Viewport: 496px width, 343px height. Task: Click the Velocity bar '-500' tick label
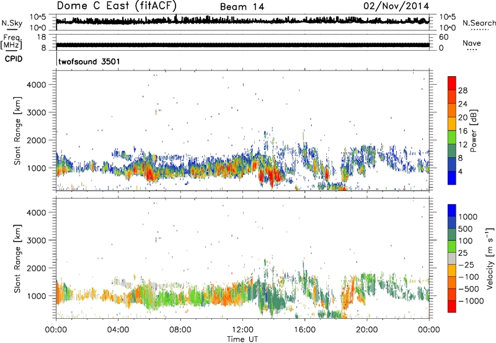[469, 289]
